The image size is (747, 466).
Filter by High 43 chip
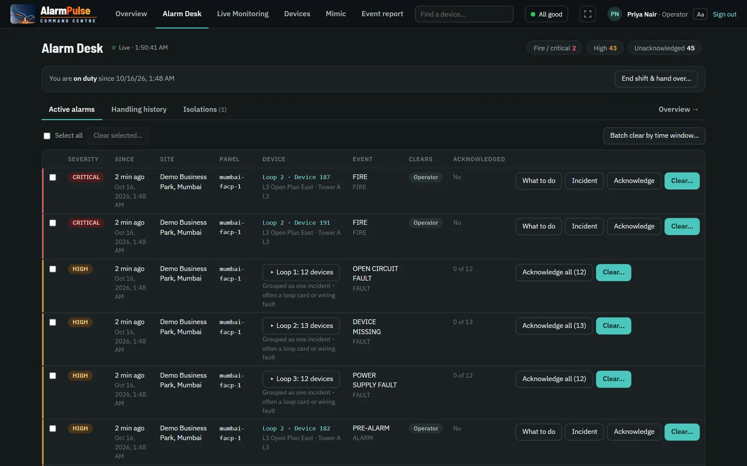coord(605,48)
